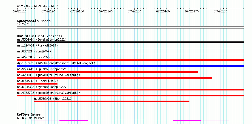The height and width of the screenshot is (124, 252).
Task: Open variant label nsv5554090 (ByrskaBishop2022)
Action: [x=42, y=39]
